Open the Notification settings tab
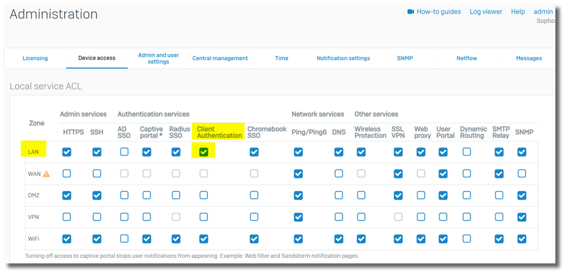This screenshot has width=563, height=271. point(343,58)
